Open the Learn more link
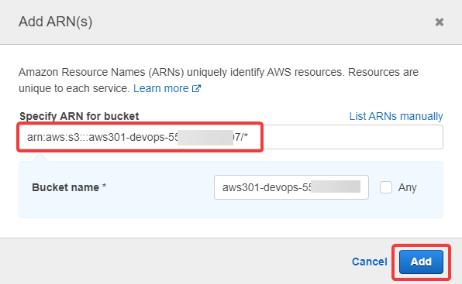 (x=161, y=88)
